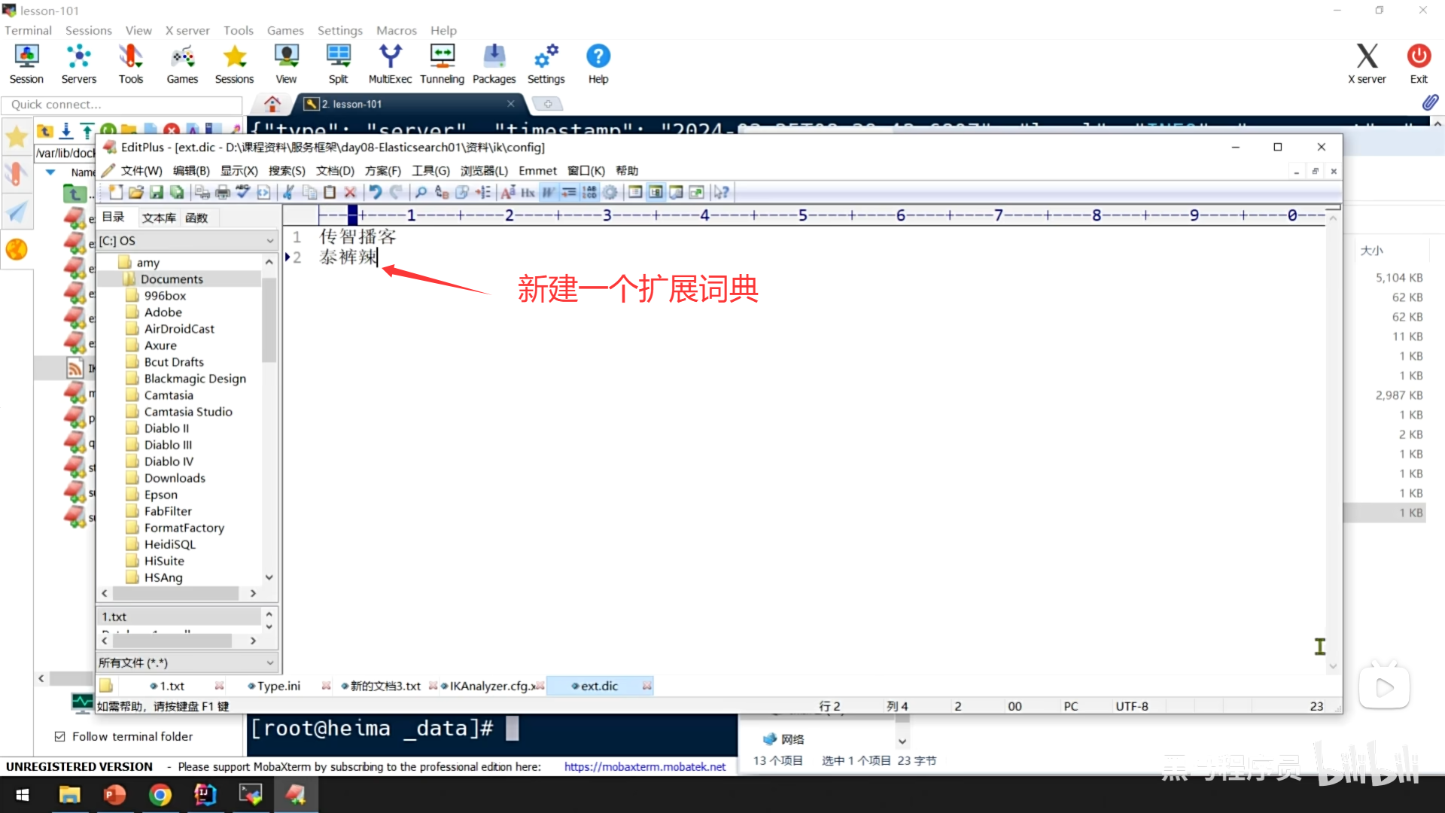Image resolution: width=1445 pixels, height=813 pixels.
Task: Click the print toolbar icon
Action: pyautogui.click(x=223, y=192)
